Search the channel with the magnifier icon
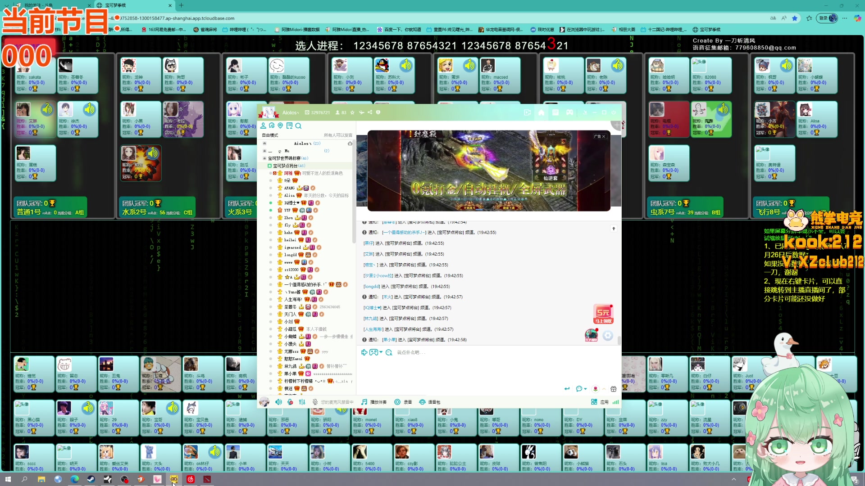865x486 pixels. (298, 126)
